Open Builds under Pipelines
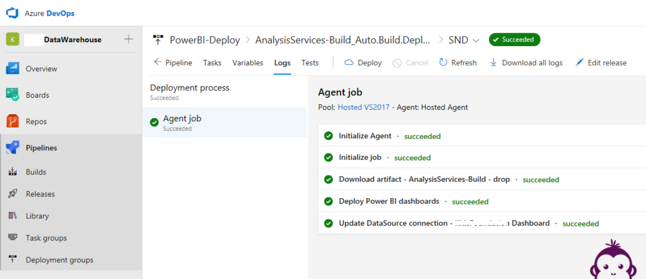 tap(36, 172)
